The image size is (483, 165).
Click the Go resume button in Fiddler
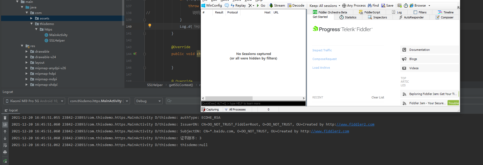pyautogui.click(x=261, y=5)
